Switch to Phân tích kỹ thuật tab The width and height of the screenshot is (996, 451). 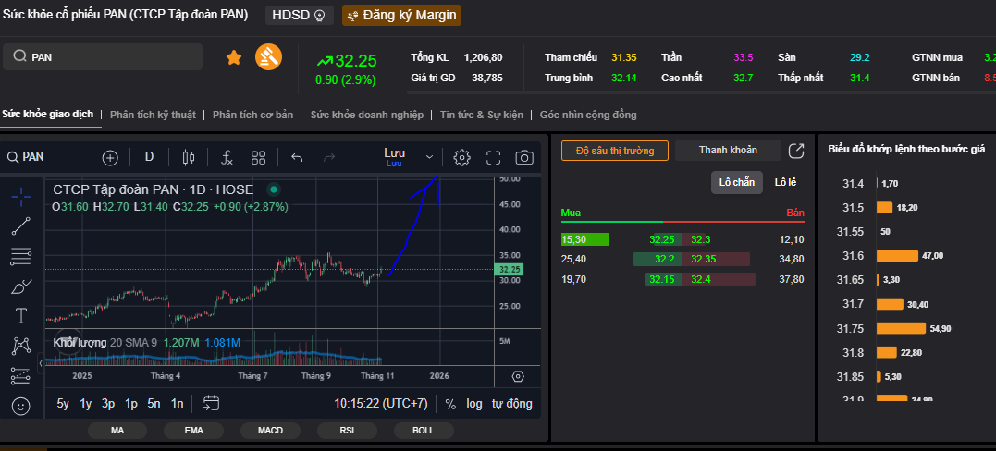153,115
